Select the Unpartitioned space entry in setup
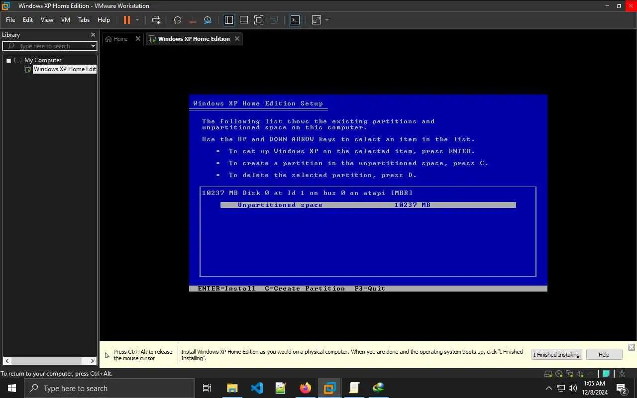Viewport: 637px width, 398px height. 368,205
